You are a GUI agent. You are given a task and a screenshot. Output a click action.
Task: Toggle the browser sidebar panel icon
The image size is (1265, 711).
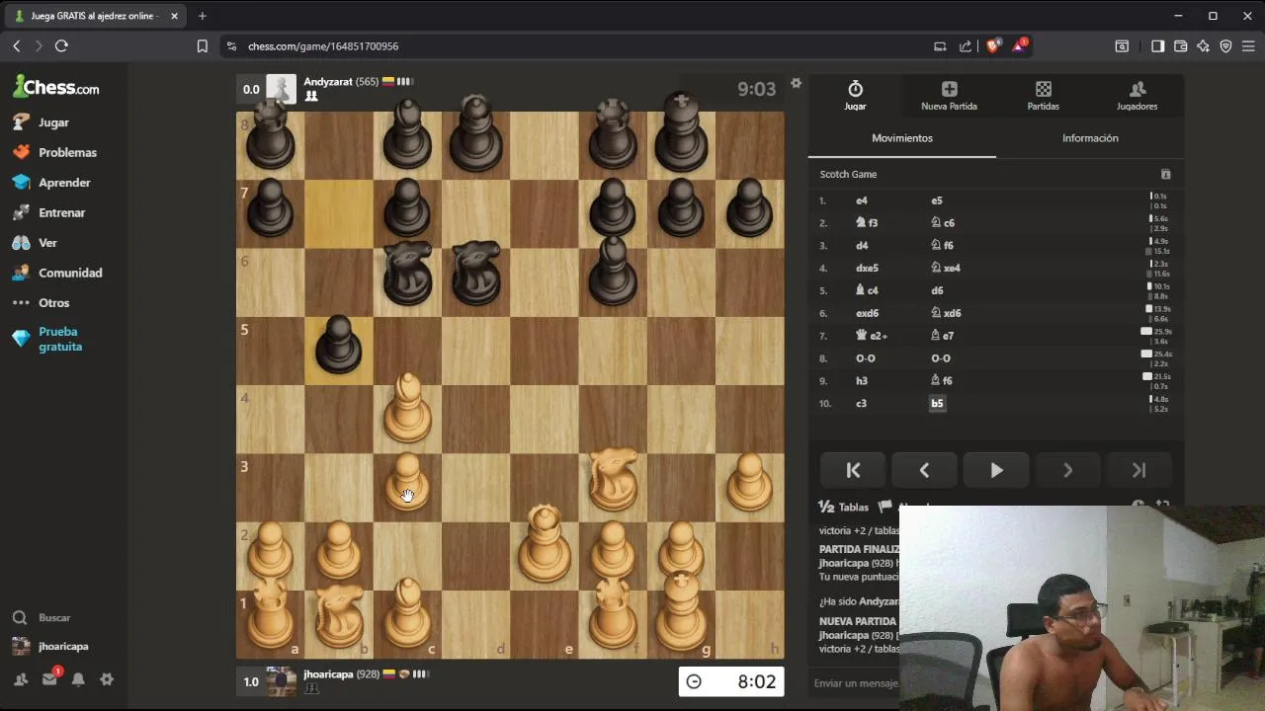[x=1157, y=45]
